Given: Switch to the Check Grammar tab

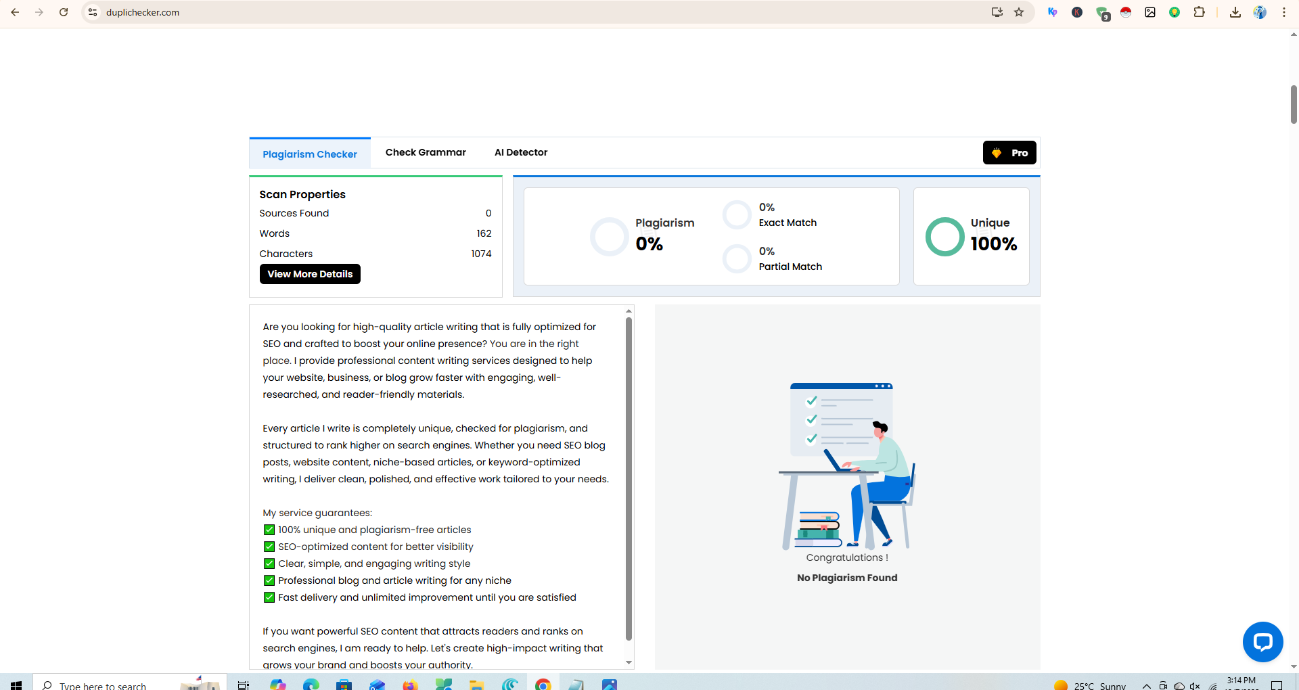Looking at the screenshot, I should click(x=425, y=152).
